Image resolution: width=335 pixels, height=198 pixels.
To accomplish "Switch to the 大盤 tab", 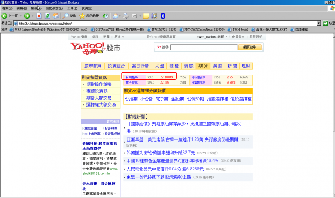I will point(160,66).
